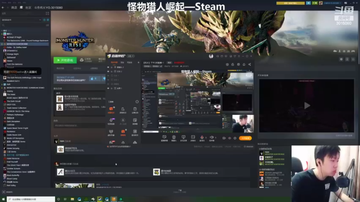
Task: Open the Windows Start menu
Action: click(3, 199)
